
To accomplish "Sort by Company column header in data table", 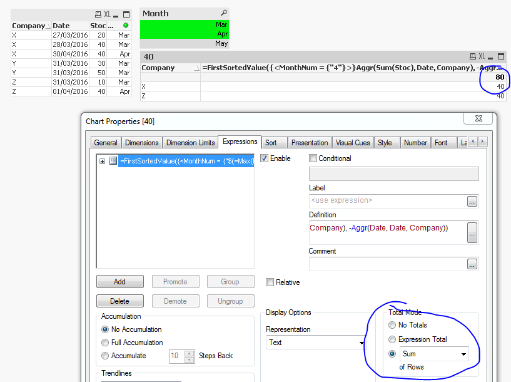I will point(31,26).
